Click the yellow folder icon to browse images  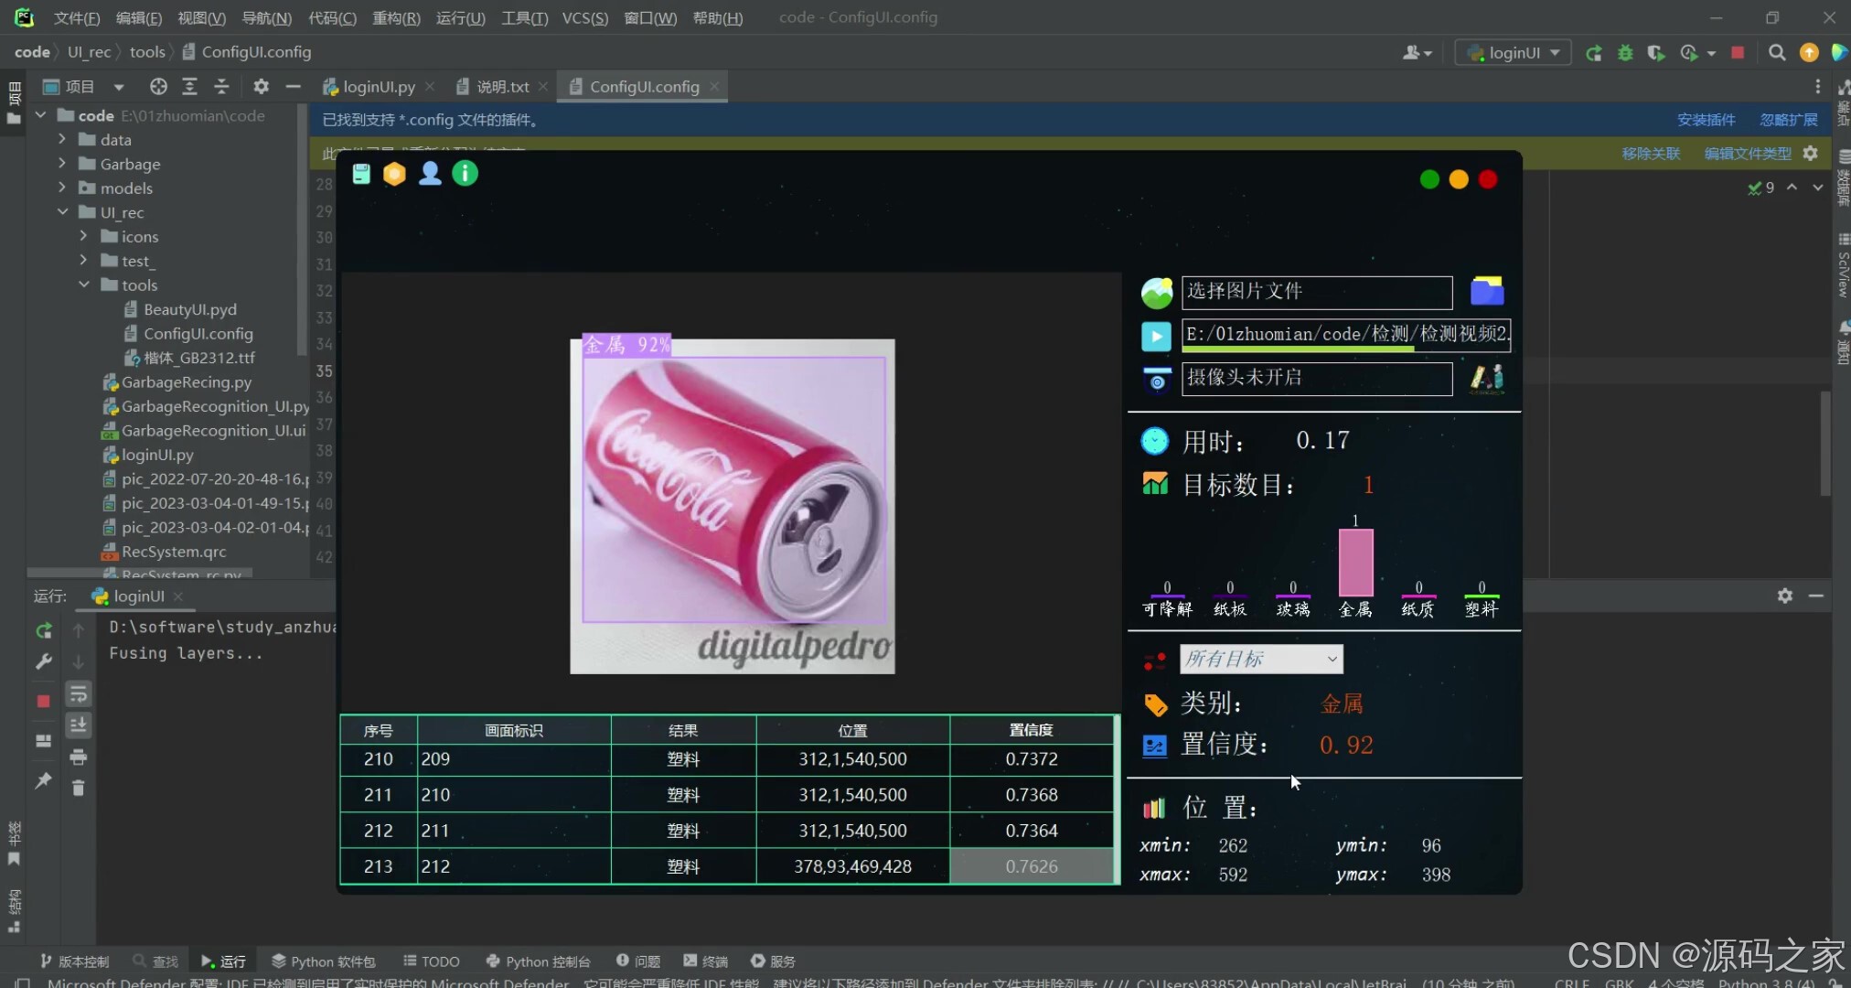[1487, 291]
